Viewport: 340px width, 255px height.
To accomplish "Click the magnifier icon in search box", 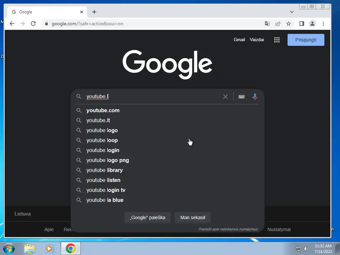I will [79, 97].
